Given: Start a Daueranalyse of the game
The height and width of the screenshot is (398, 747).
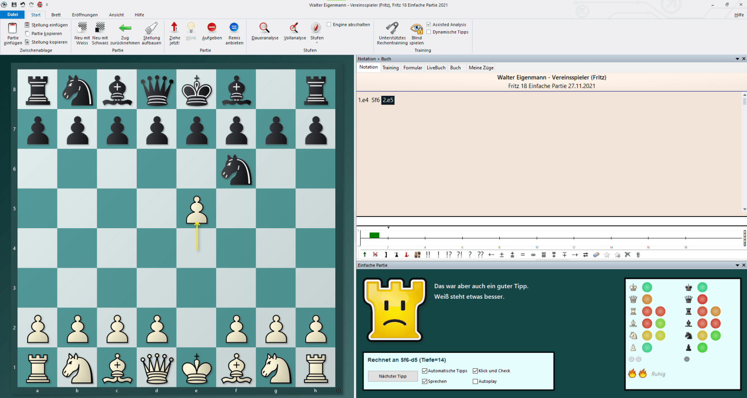Looking at the screenshot, I should [264, 32].
